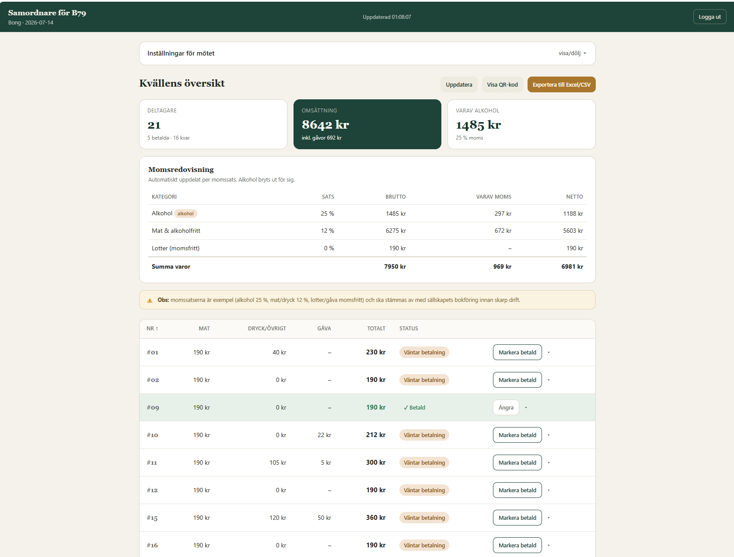Viewport: 734px width, 557px height.
Task: Mark bong #01 as paid
Action: [x=517, y=352]
